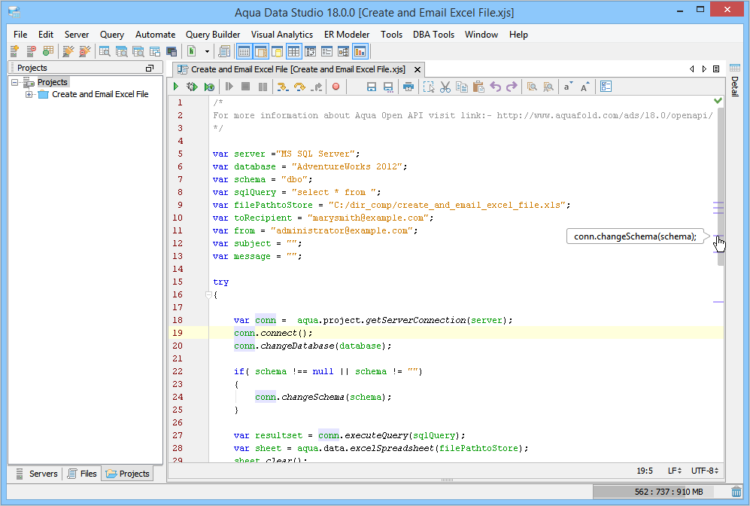Expand the Create and Email Excel File folder
The image size is (750, 506).
coord(29,94)
